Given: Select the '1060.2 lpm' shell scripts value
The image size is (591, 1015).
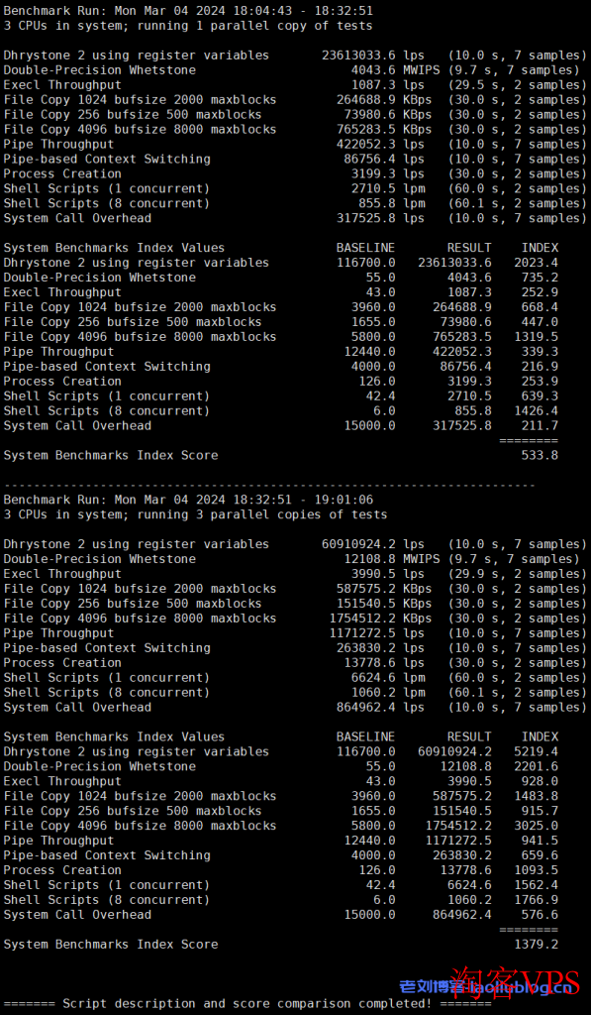Looking at the screenshot, I should [x=388, y=693].
